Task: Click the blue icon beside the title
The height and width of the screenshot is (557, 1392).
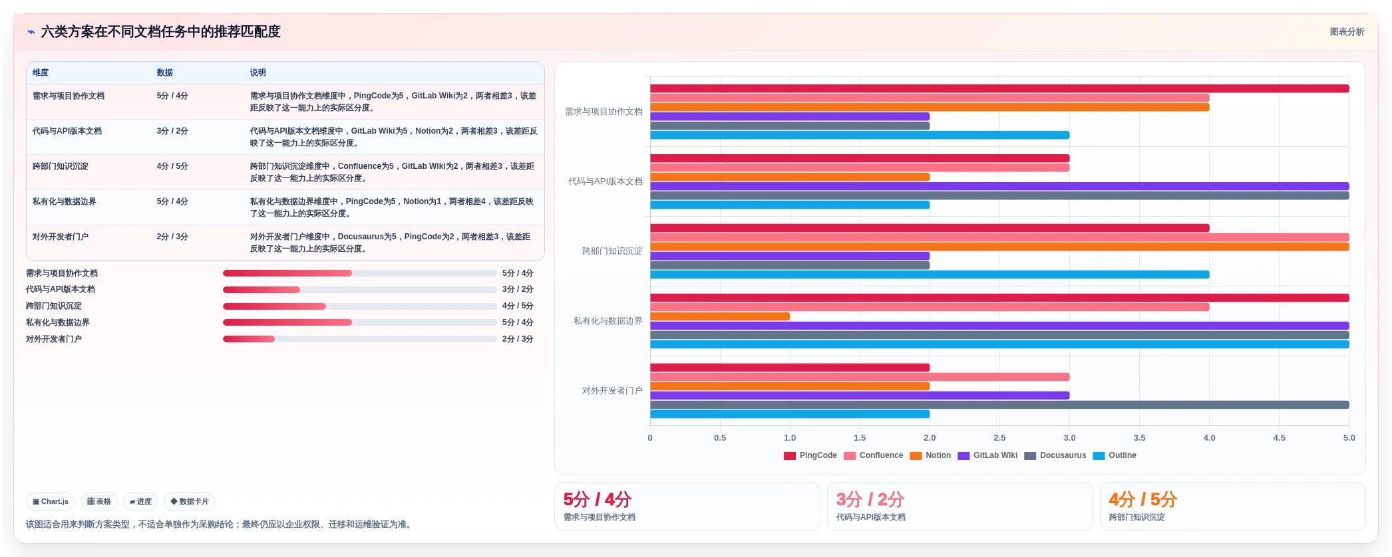Action: pos(31,32)
